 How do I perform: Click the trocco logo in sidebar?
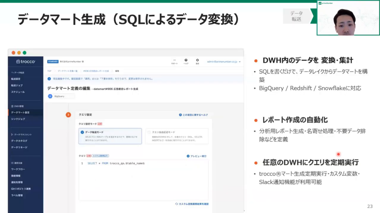(x=25, y=62)
